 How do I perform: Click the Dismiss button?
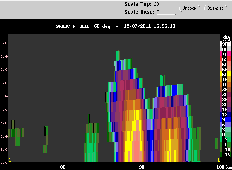click(215, 8)
